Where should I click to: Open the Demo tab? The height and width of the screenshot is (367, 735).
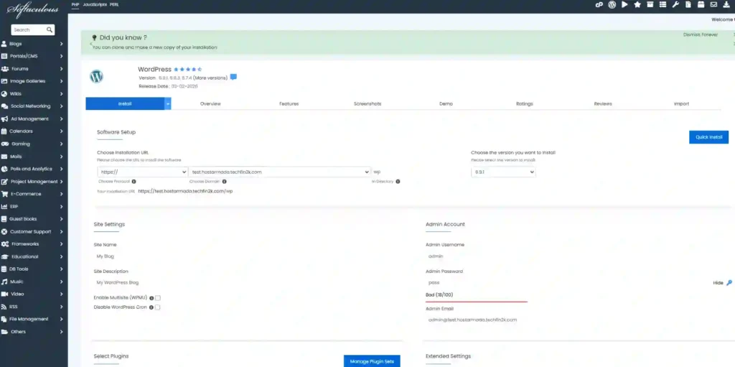click(x=446, y=103)
